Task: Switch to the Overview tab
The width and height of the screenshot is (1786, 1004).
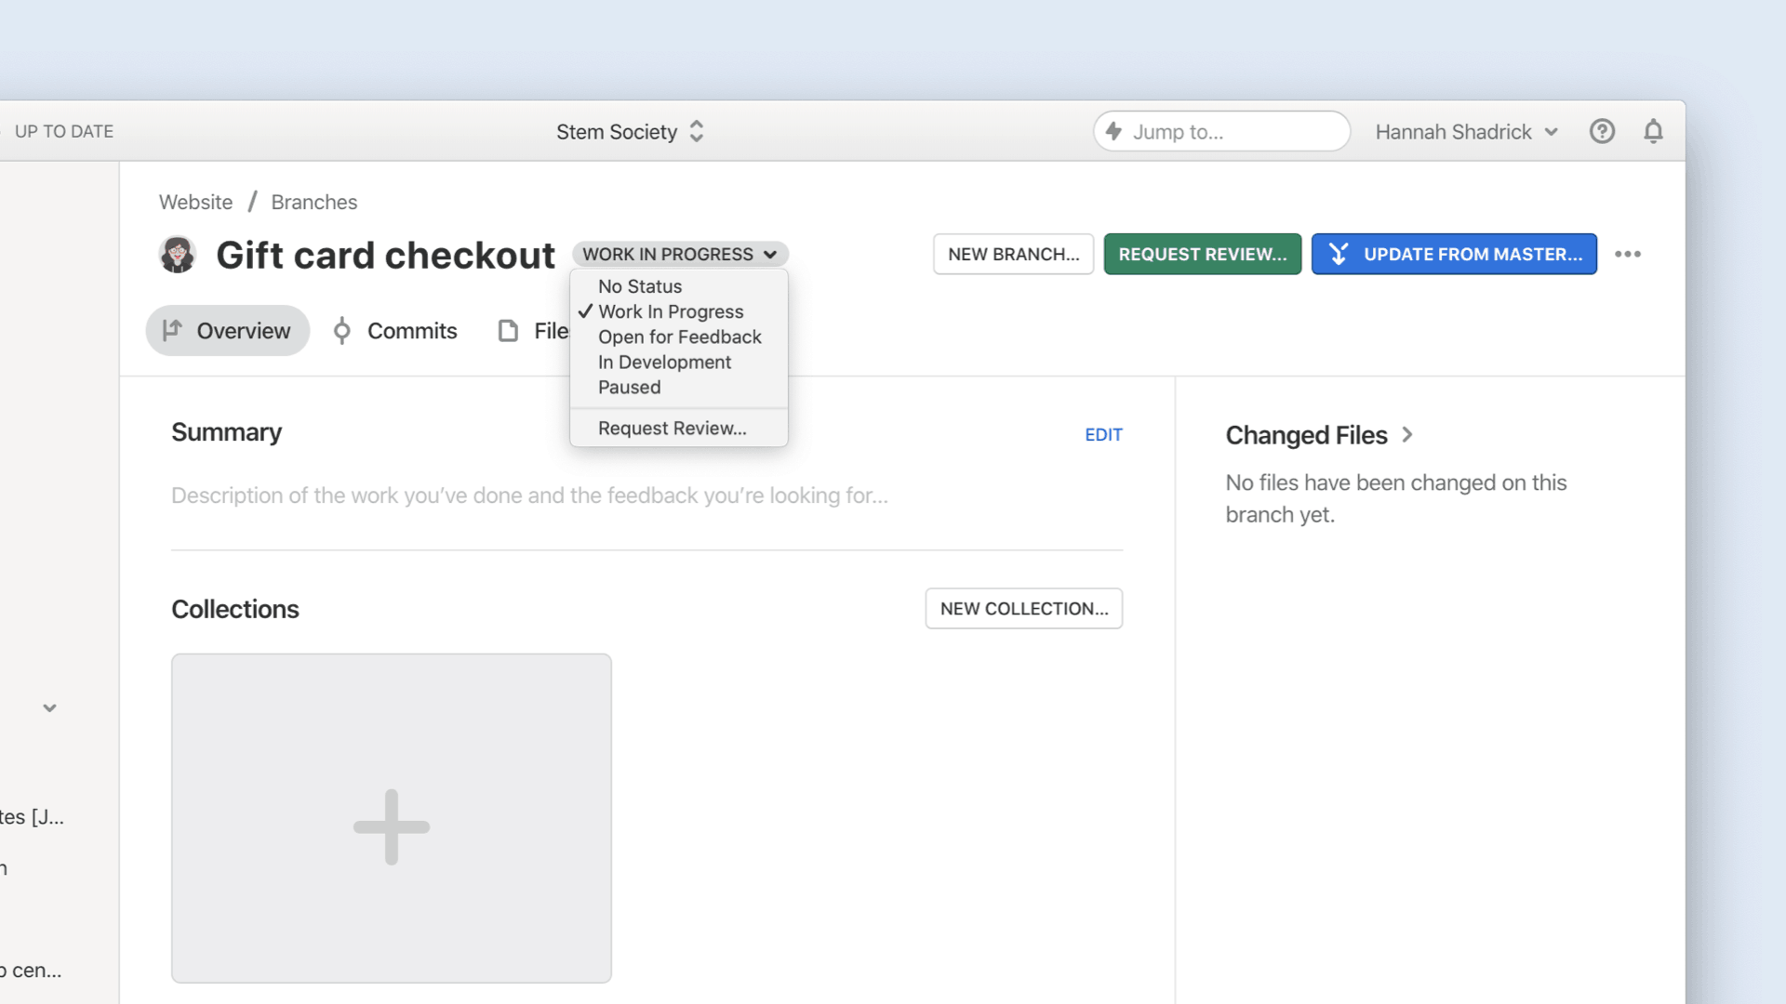Action: [x=227, y=331]
